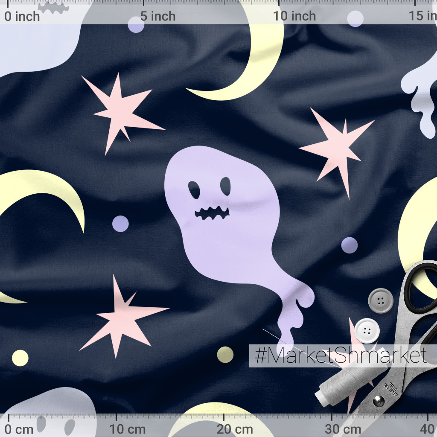Click the white sewing button
Viewport: 437px width, 437px height.
pyautogui.click(x=367, y=330)
